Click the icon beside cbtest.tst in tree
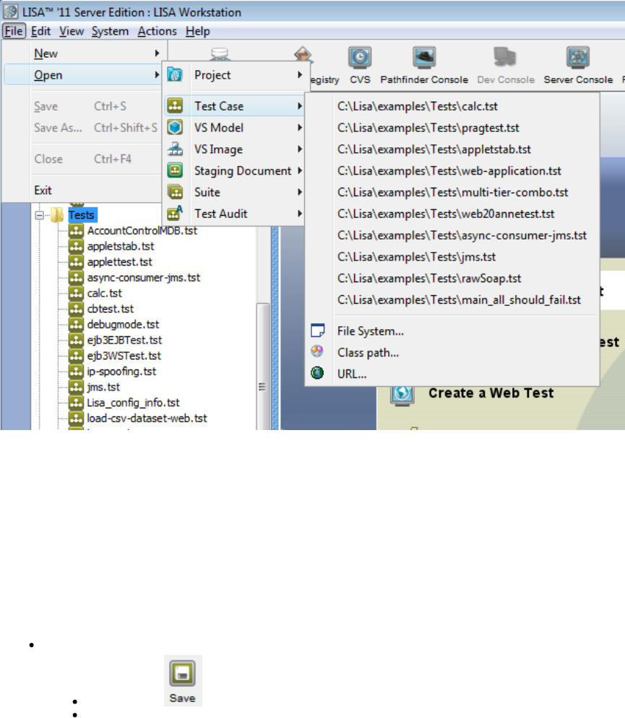Image resolution: width=625 pixels, height=718 pixels. pos(76,309)
